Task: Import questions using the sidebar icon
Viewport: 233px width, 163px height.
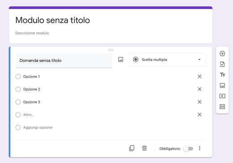Action: (222, 64)
